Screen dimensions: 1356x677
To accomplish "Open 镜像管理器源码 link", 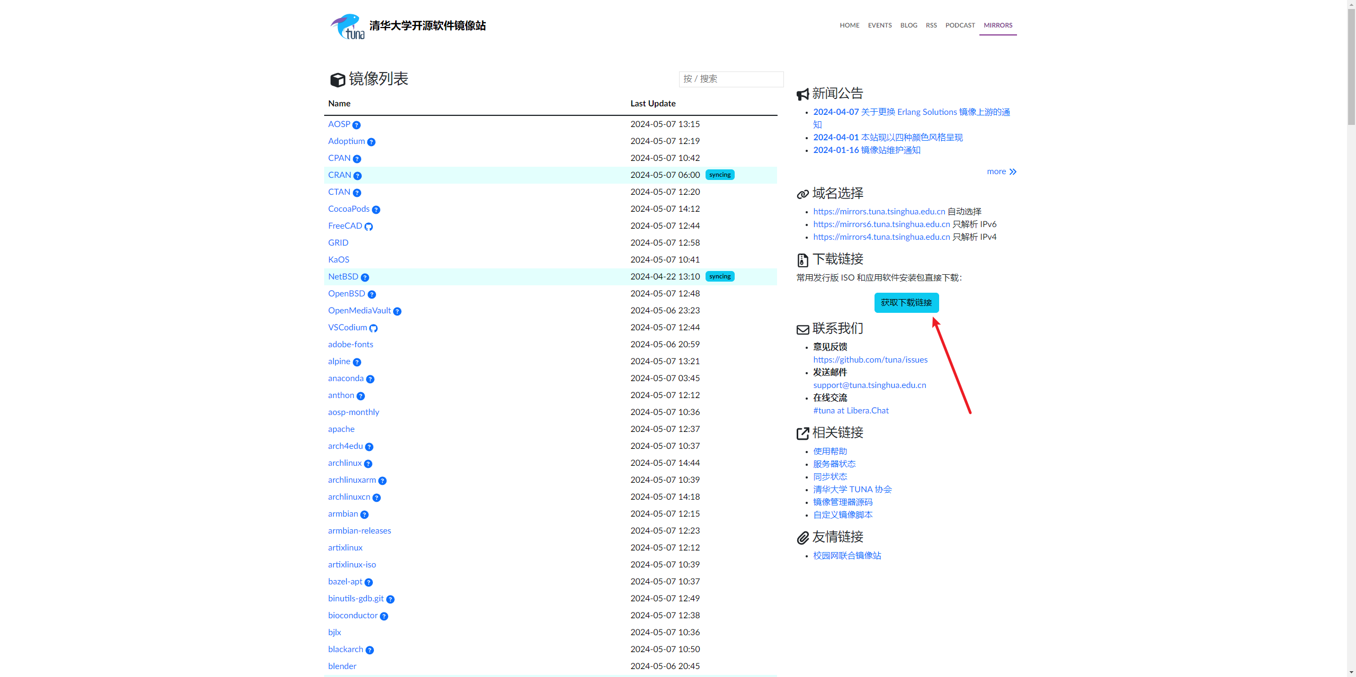I will tap(843, 502).
